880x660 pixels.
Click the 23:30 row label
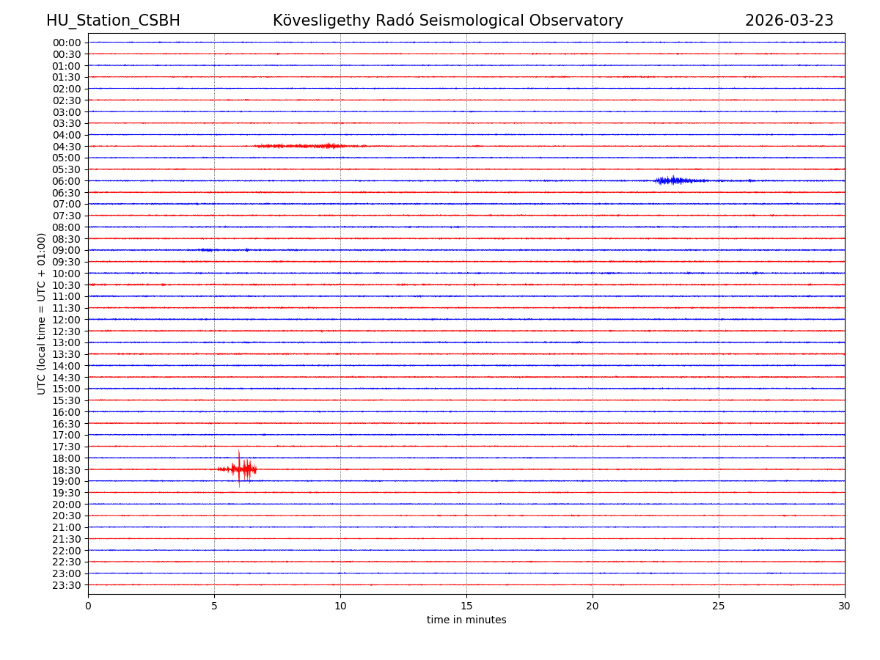(x=67, y=585)
